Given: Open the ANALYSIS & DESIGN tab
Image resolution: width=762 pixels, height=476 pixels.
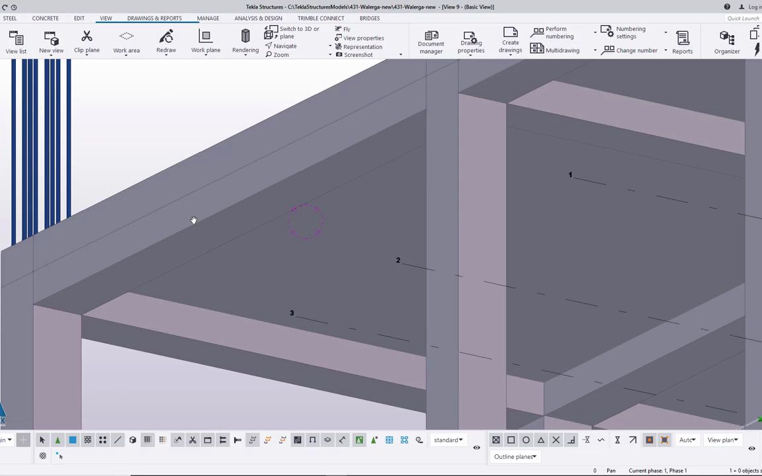Looking at the screenshot, I should point(258,19).
